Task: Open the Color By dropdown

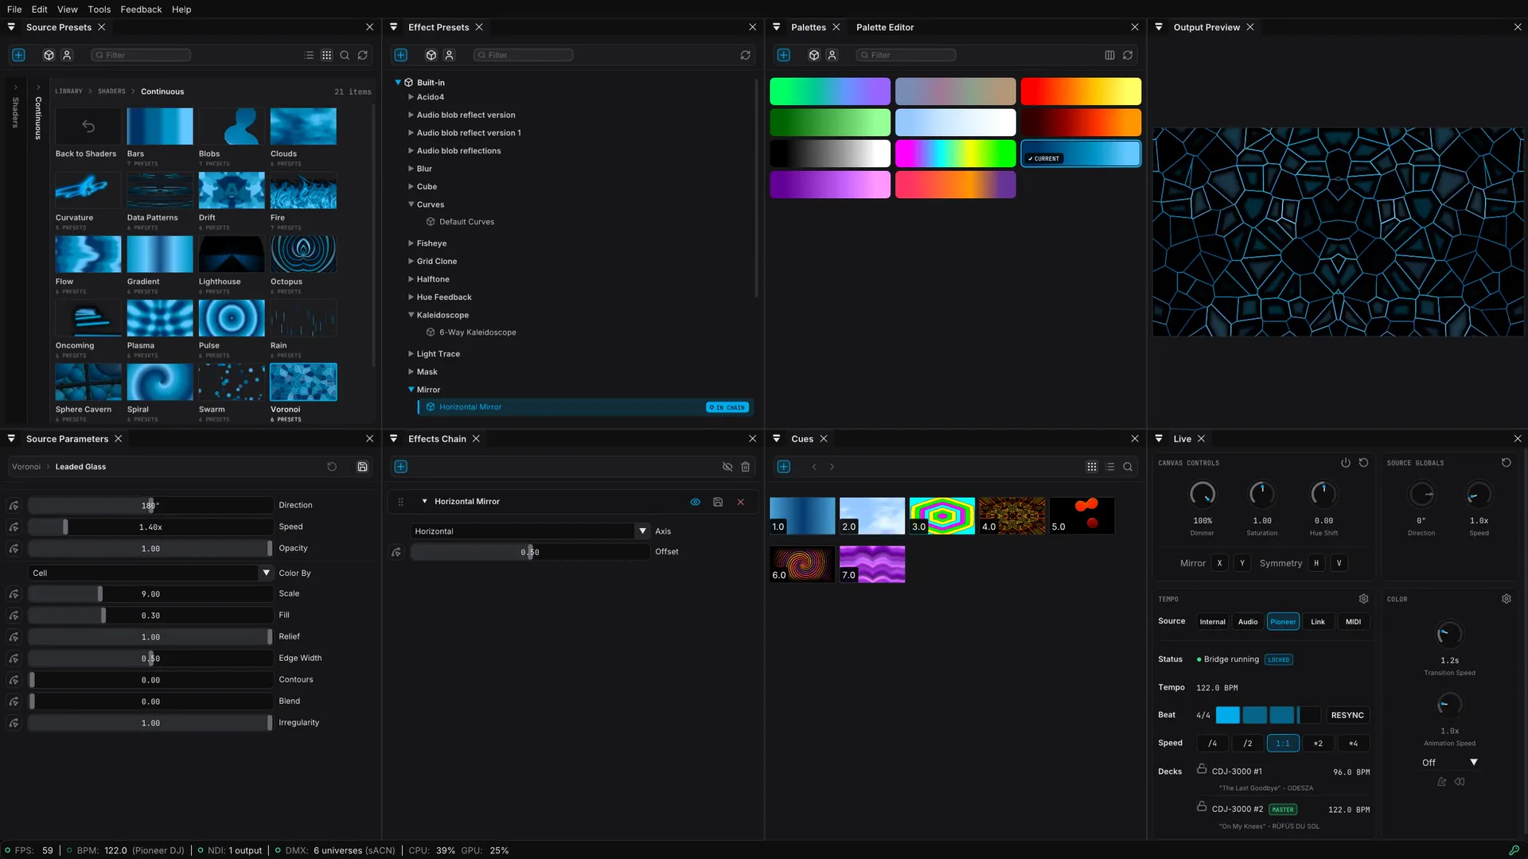Action: pyautogui.click(x=151, y=573)
